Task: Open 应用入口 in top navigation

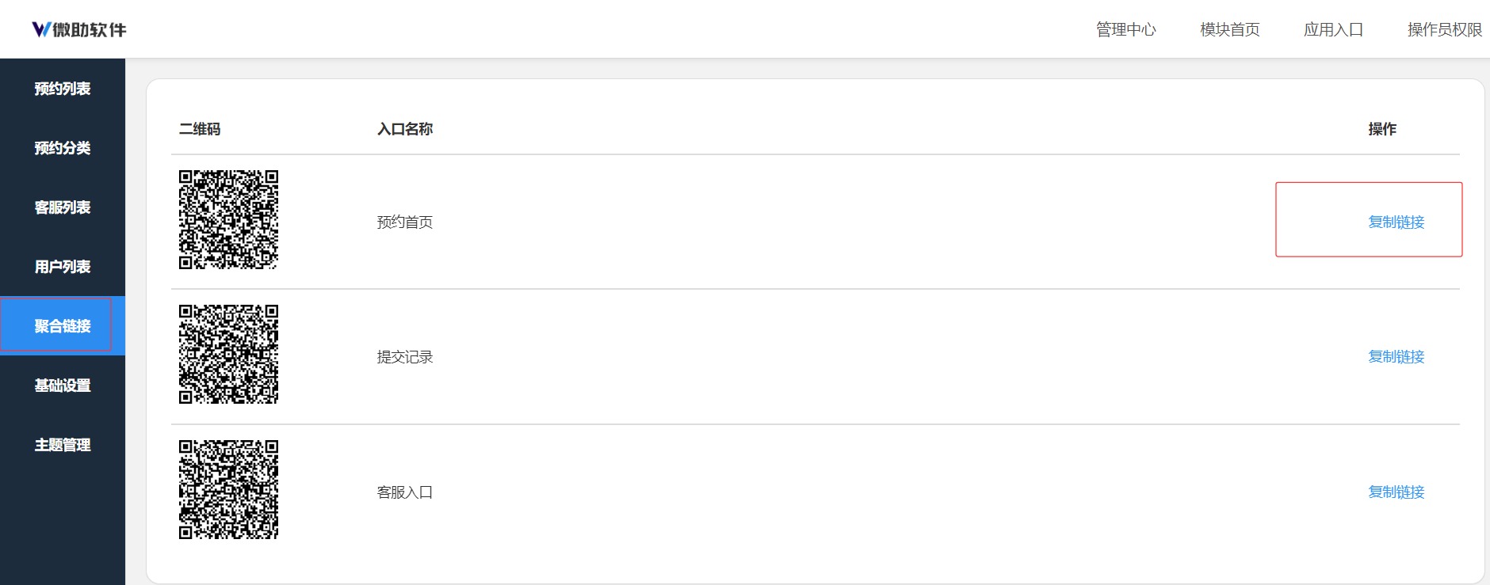Action: point(1333,29)
